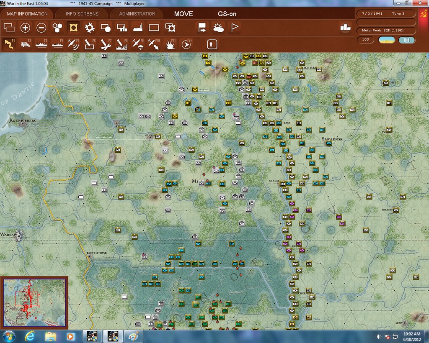Click the F12 circular arrow icon
This screenshot has width=429, height=343.
pos(186,44)
